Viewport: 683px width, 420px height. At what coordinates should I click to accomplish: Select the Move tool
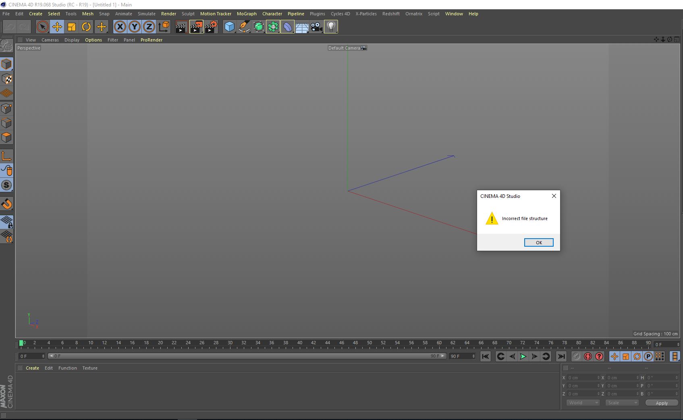click(57, 27)
